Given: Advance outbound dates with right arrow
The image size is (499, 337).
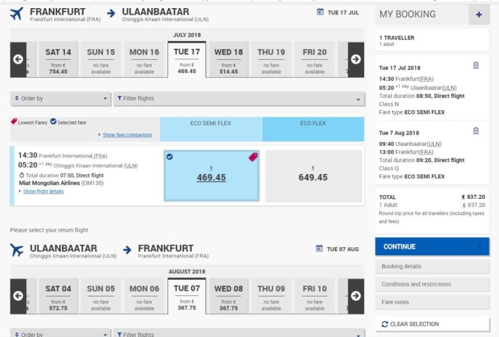Looking at the screenshot, I should [356, 60].
